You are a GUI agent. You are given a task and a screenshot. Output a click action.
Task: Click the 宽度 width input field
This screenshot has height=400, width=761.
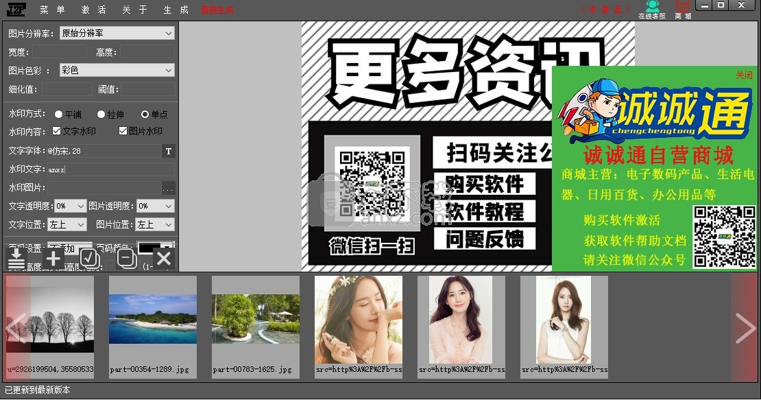(59, 52)
